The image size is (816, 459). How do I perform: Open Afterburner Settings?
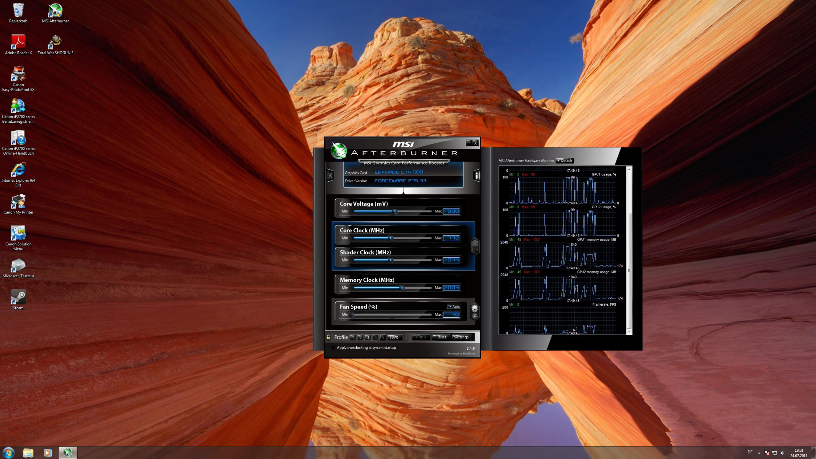click(x=461, y=337)
